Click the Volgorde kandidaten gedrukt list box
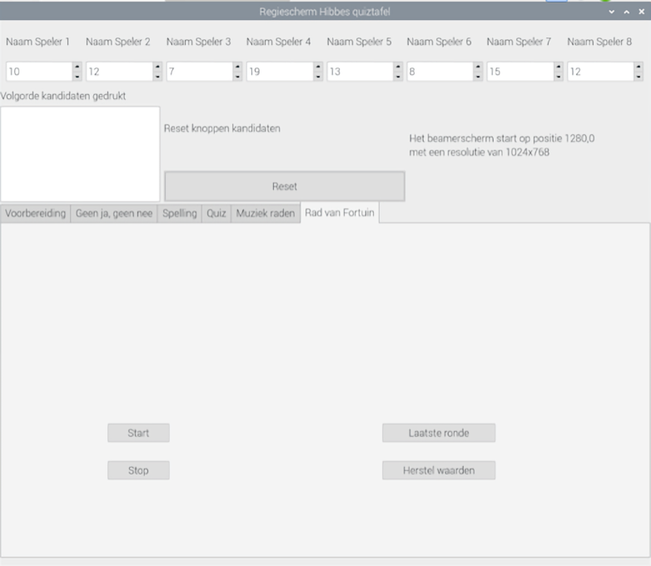This screenshot has width=651, height=566. pyautogui.click(x=80, y=153)
